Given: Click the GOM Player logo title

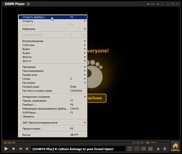Looking at the screenshot, I should point(15,4).
